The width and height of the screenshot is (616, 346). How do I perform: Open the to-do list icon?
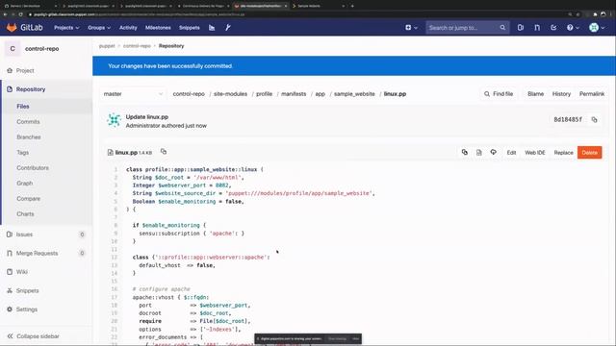553,28
